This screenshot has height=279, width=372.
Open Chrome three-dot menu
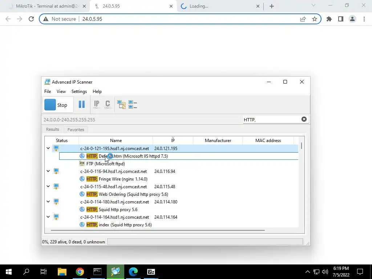click(x=364, y=19)
